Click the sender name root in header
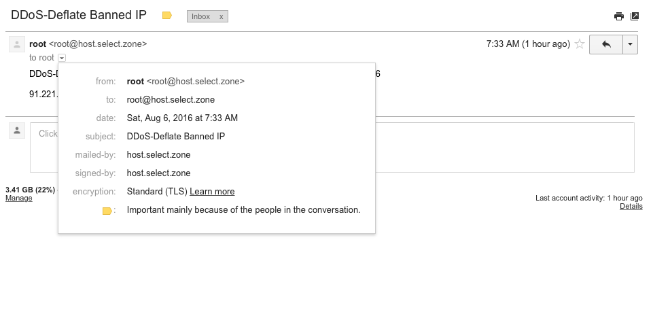The width and height of the screenshot is (653, 327). (37, 44)
